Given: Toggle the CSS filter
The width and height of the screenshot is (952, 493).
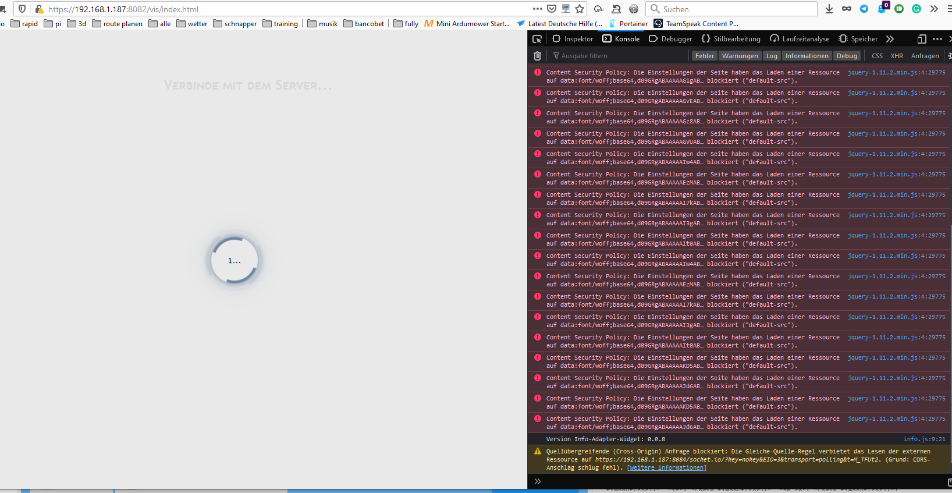Looking at the screenshot, I should 877,56.
